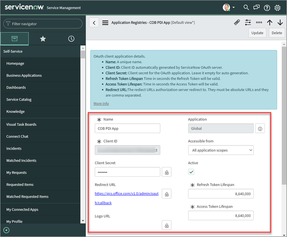Image resolution: width=287 pixels, height=237 pixels.
Task: Toggle the Active checkbox
Action: coord(191,172)
